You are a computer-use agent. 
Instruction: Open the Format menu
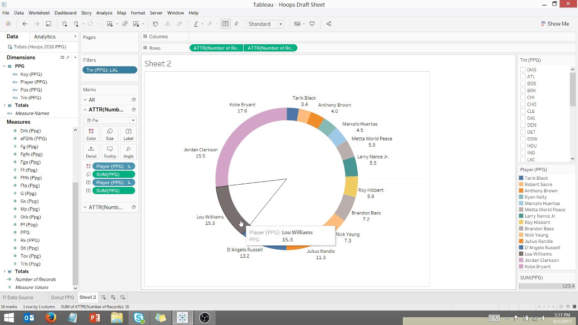138,13
